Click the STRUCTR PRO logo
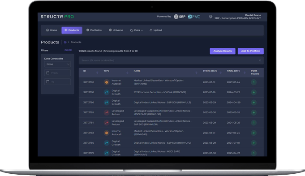Viewport: 305px width, 176px height. [x=57, y=17]
